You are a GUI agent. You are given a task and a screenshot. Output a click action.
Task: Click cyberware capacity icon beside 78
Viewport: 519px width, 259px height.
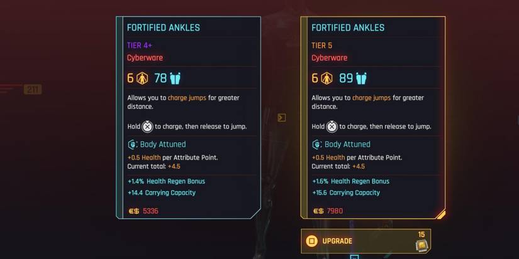click(176, 78)
